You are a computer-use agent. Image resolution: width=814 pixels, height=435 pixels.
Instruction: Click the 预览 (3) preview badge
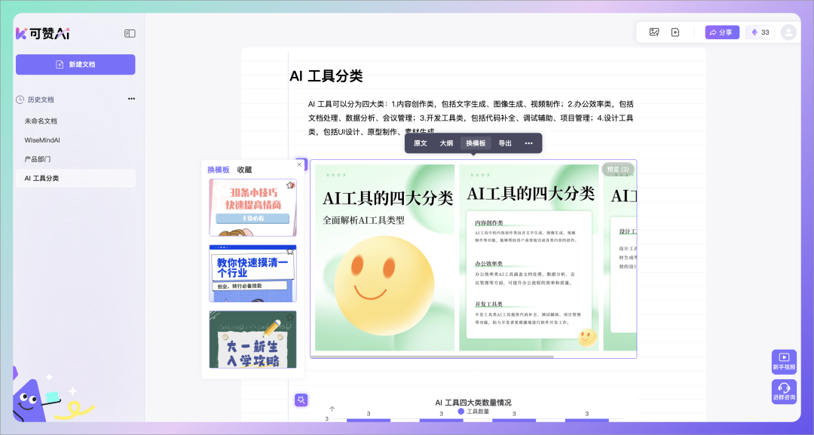tap(618, 169)
